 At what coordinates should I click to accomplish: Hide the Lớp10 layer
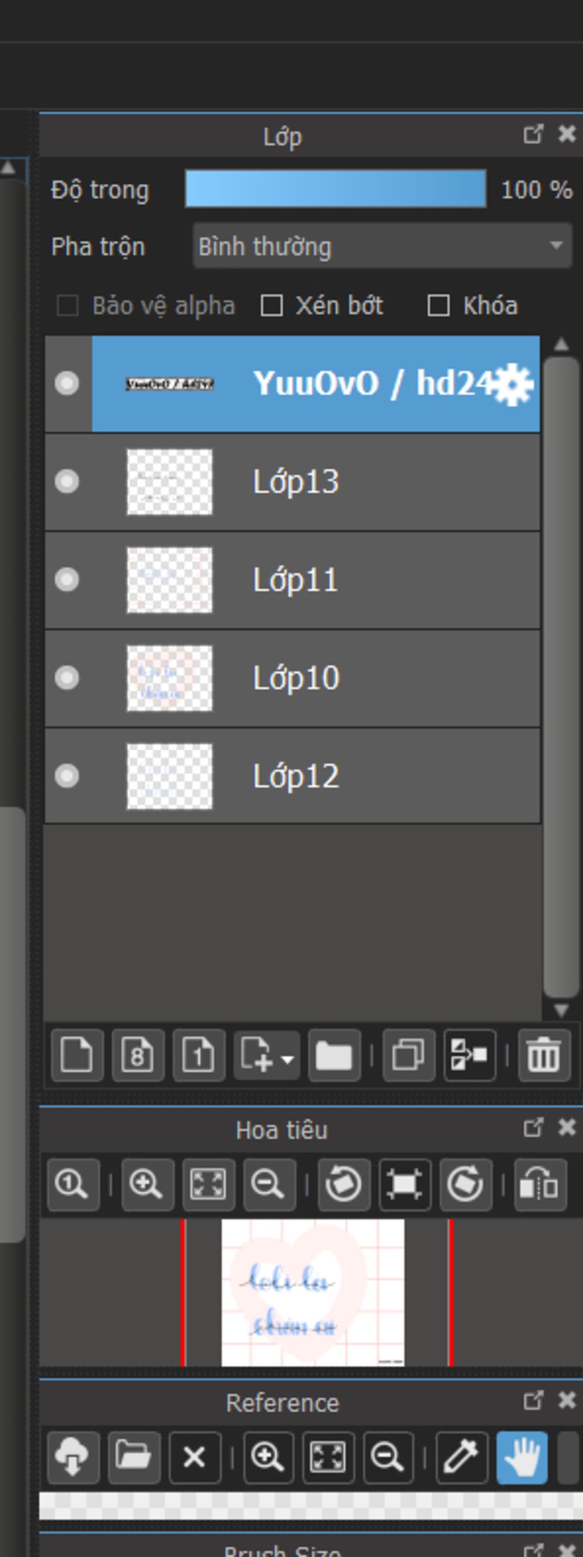tap(67, 678)
